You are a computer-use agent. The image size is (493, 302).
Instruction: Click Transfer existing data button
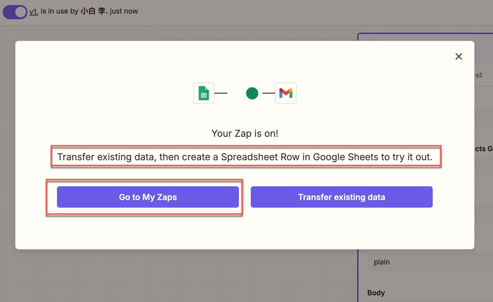[342, 197]
